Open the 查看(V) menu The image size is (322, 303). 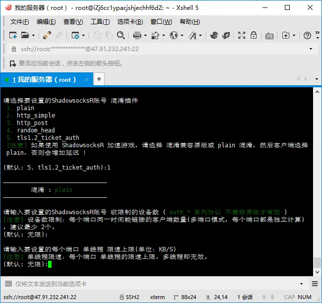[73, 22]
